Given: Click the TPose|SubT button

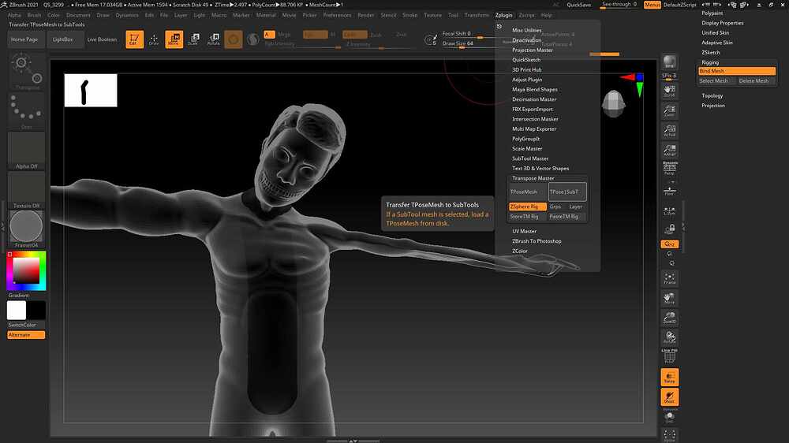Looking at the screenshot, I should tap(567, 192).
